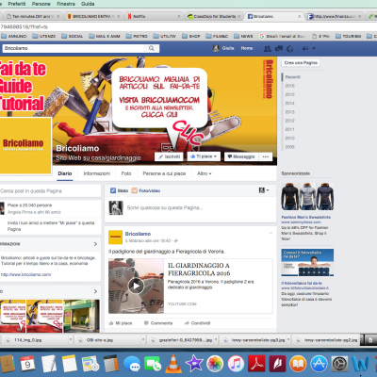Open the UTILITA' bookmarks folder

(x=165, y=36)
